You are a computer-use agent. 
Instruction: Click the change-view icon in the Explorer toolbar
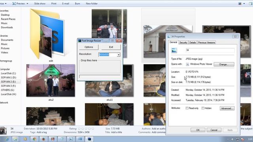point(240,4)
